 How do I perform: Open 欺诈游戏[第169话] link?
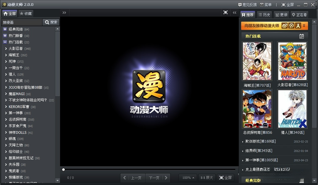tap(261, 141)
